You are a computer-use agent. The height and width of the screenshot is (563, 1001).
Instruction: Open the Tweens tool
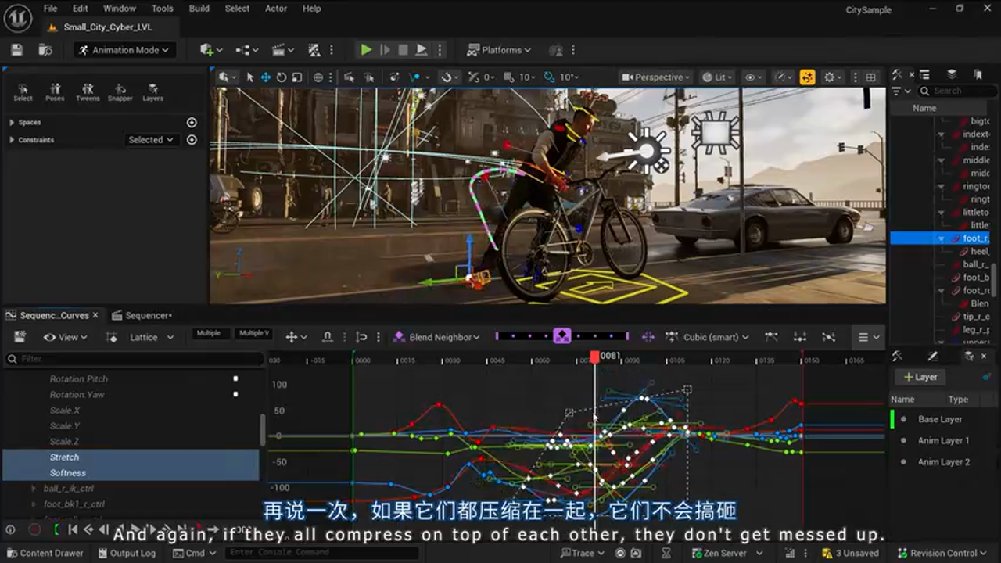coord(88,91)
